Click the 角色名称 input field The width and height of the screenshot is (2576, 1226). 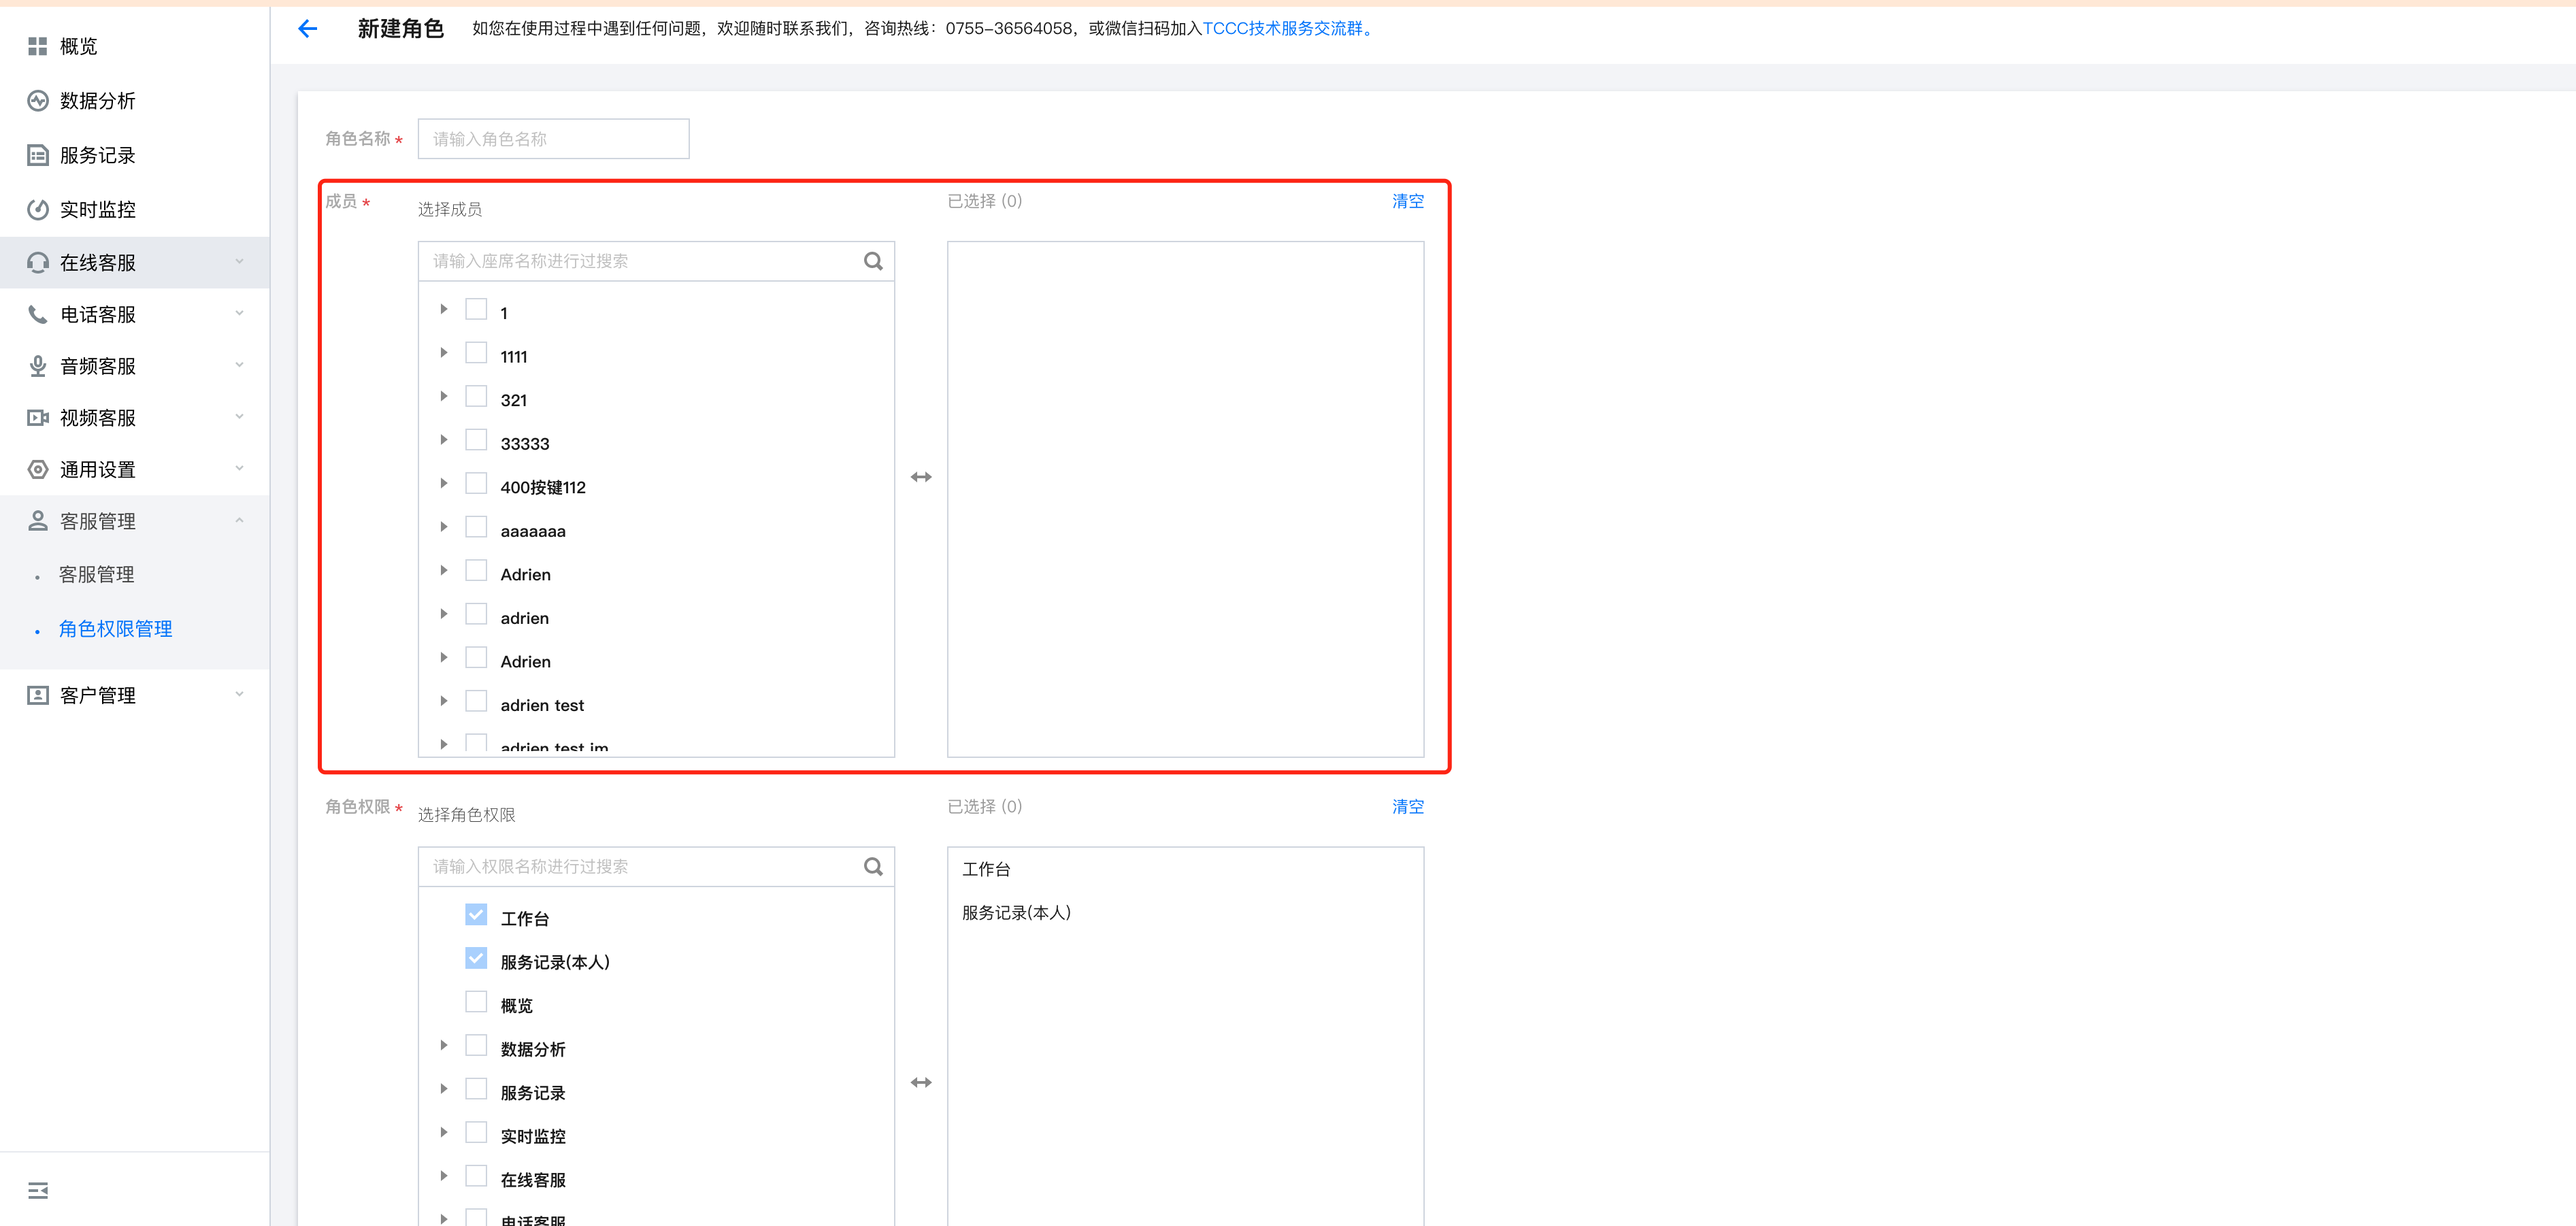pos(553,139)
